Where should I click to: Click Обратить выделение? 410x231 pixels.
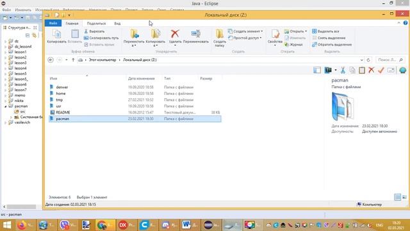[332, 44]
